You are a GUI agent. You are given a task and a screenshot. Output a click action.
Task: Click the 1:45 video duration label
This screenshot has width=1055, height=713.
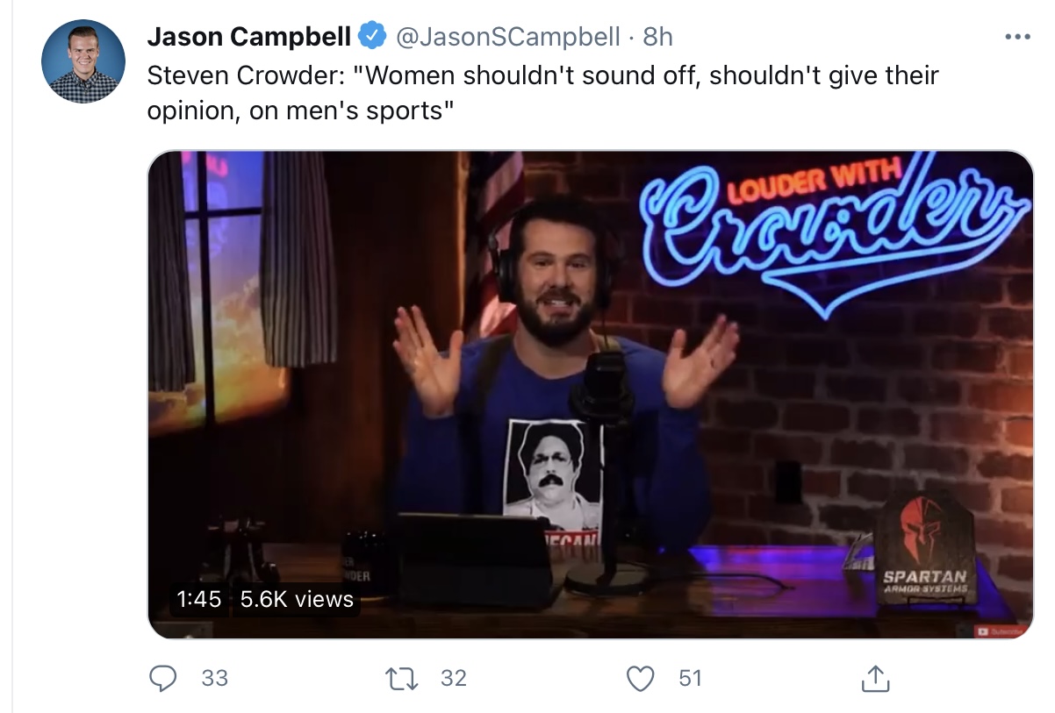click(198, 599)
